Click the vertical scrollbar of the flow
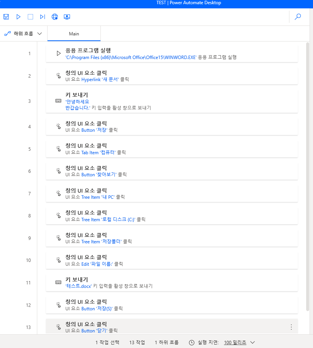The image size is (313, 348). pyautogui.click(x=307, y=176)
